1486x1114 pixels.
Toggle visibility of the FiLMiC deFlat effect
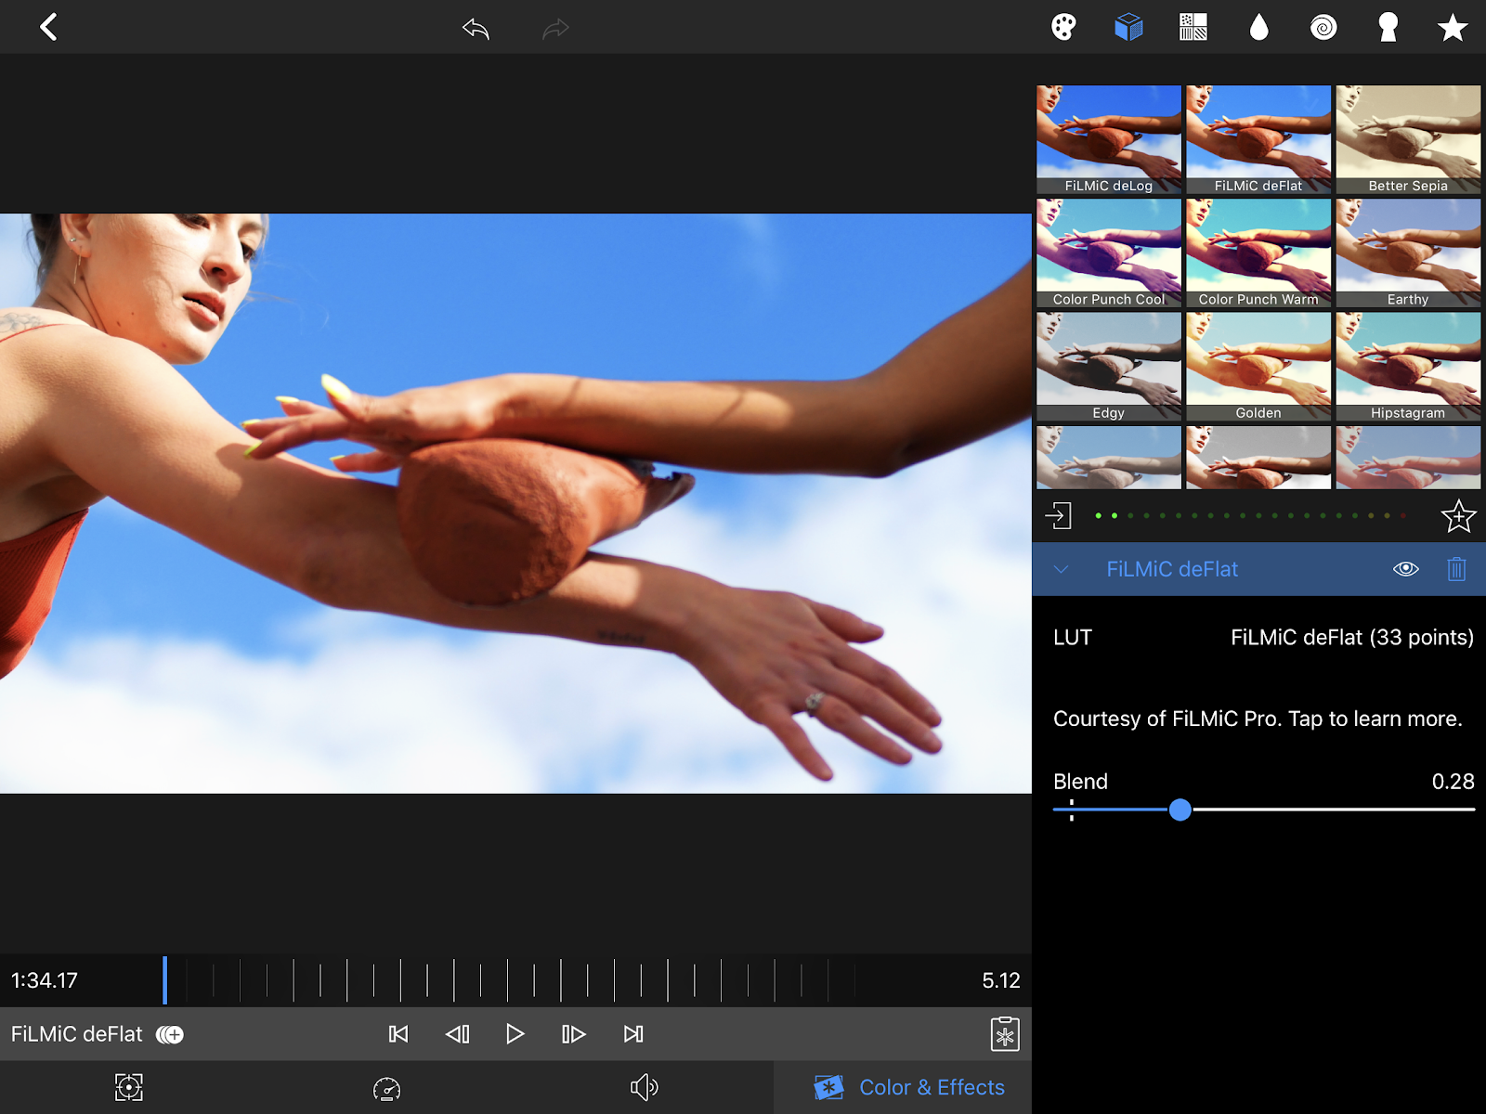[x=1406, y=569]
